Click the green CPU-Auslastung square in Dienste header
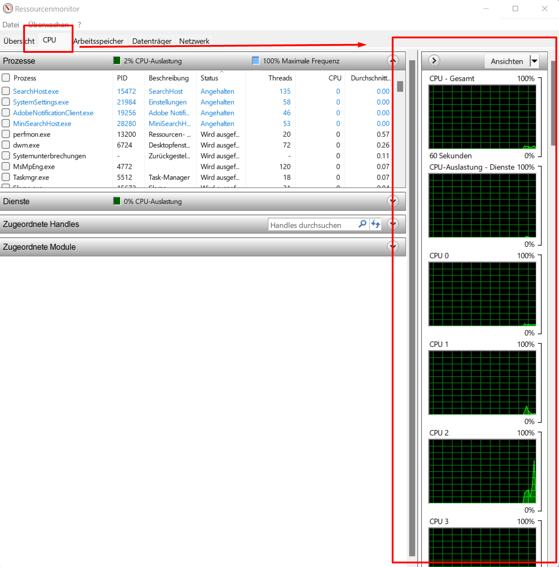This screenshot has height=567, width=559. tap(117, 201)
